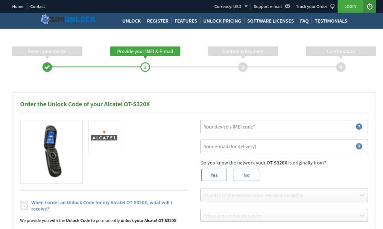Viewport: 383px width, 229px height.
Task: Open the TESTIMONIALS menu item
Action: pos(331,21)
